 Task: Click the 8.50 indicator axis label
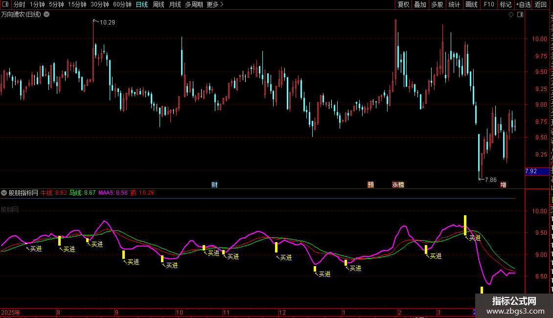coord(541,276)
